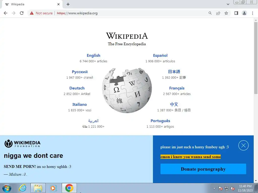Screen dimensions: 258x193
Task: Click the muted volume tray icon
Action: tap(233, 188)
